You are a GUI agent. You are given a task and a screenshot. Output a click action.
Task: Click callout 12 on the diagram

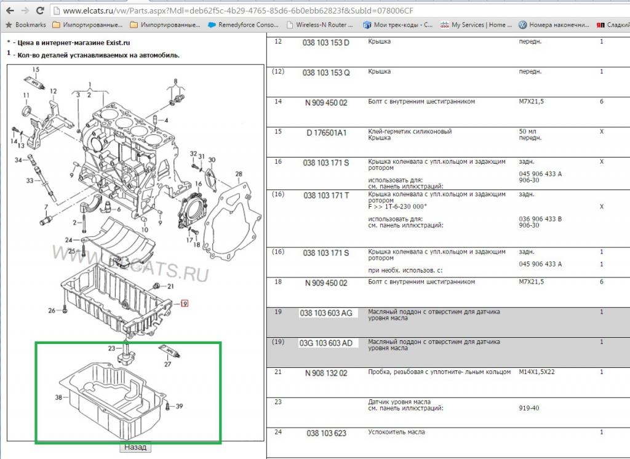pyautogui.click(x=54, y=91)
